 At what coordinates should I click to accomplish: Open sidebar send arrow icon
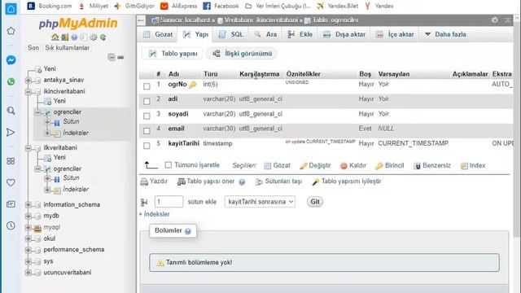(x=11, y=133)
